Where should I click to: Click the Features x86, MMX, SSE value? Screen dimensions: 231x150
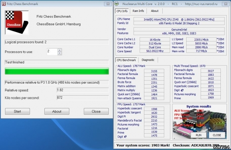[x=179, y=33]
